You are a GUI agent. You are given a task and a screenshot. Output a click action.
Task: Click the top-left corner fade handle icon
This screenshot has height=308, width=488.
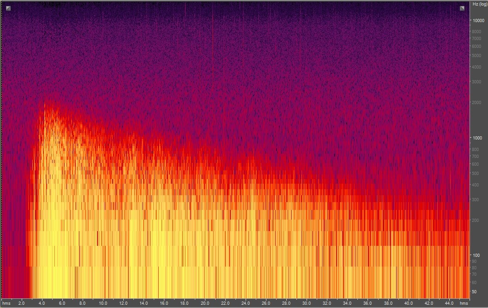click(8, 8)
